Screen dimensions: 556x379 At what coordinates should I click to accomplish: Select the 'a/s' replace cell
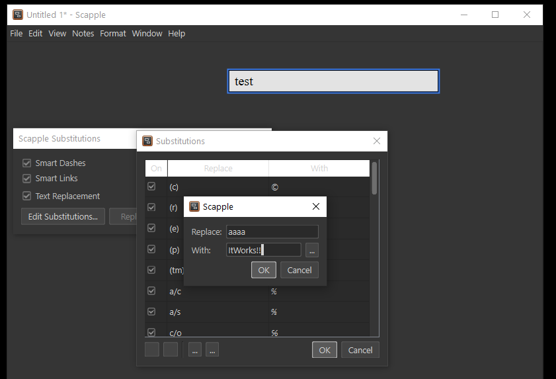218,312
